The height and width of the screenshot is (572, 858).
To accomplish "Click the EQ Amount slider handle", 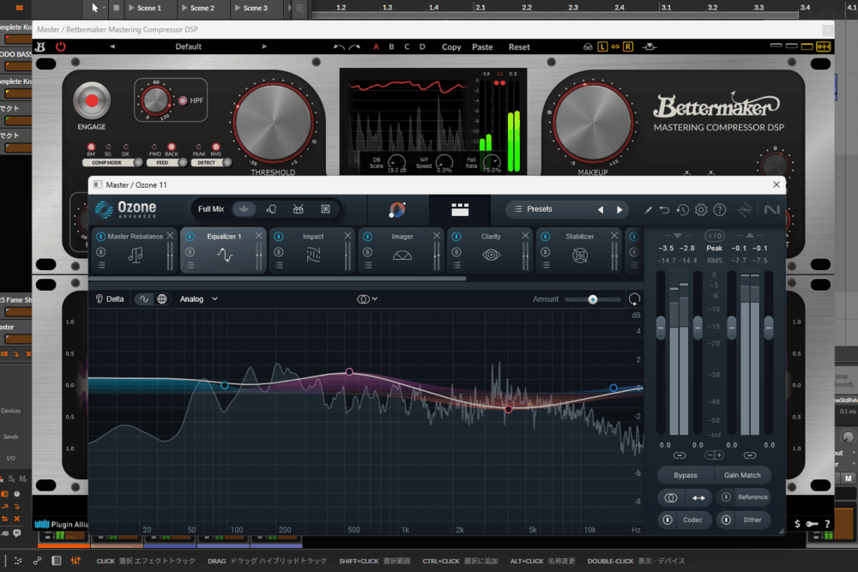I will [x=593, y=299].
